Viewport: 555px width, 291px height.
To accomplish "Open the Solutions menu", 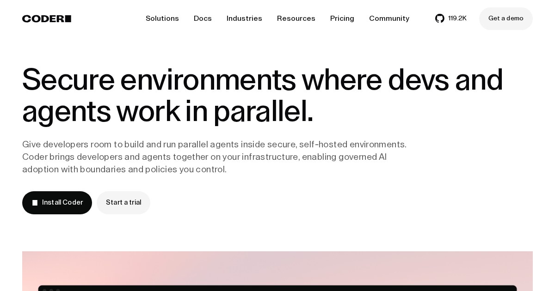I will coord(162,18).
